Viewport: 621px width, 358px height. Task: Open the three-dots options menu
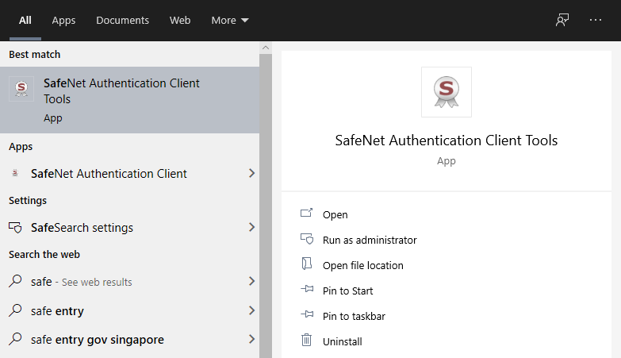[596, 20]
